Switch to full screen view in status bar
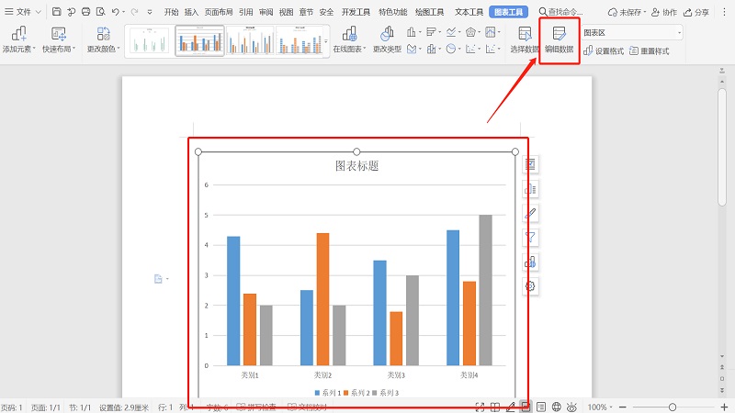The height and width of the screenshot is (413, 735). [x=480, y=407]
